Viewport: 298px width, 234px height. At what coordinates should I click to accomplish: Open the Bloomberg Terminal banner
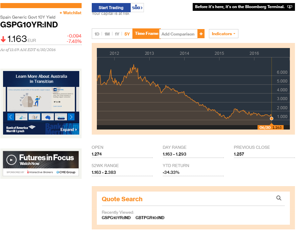tap(243, 7)
